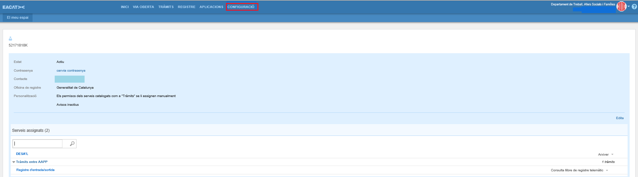This screenshot has height=177, width=638.
Task: Click the magnifying glass search icon
Action: (72, 144)
